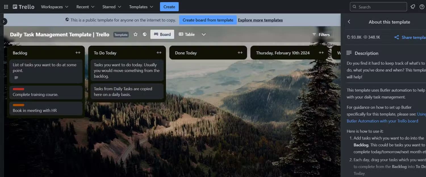Image resolution: width=426 pixels, height=177 pixels.
Task: Open the help question mark icon
Action: [x=422, y=7]
